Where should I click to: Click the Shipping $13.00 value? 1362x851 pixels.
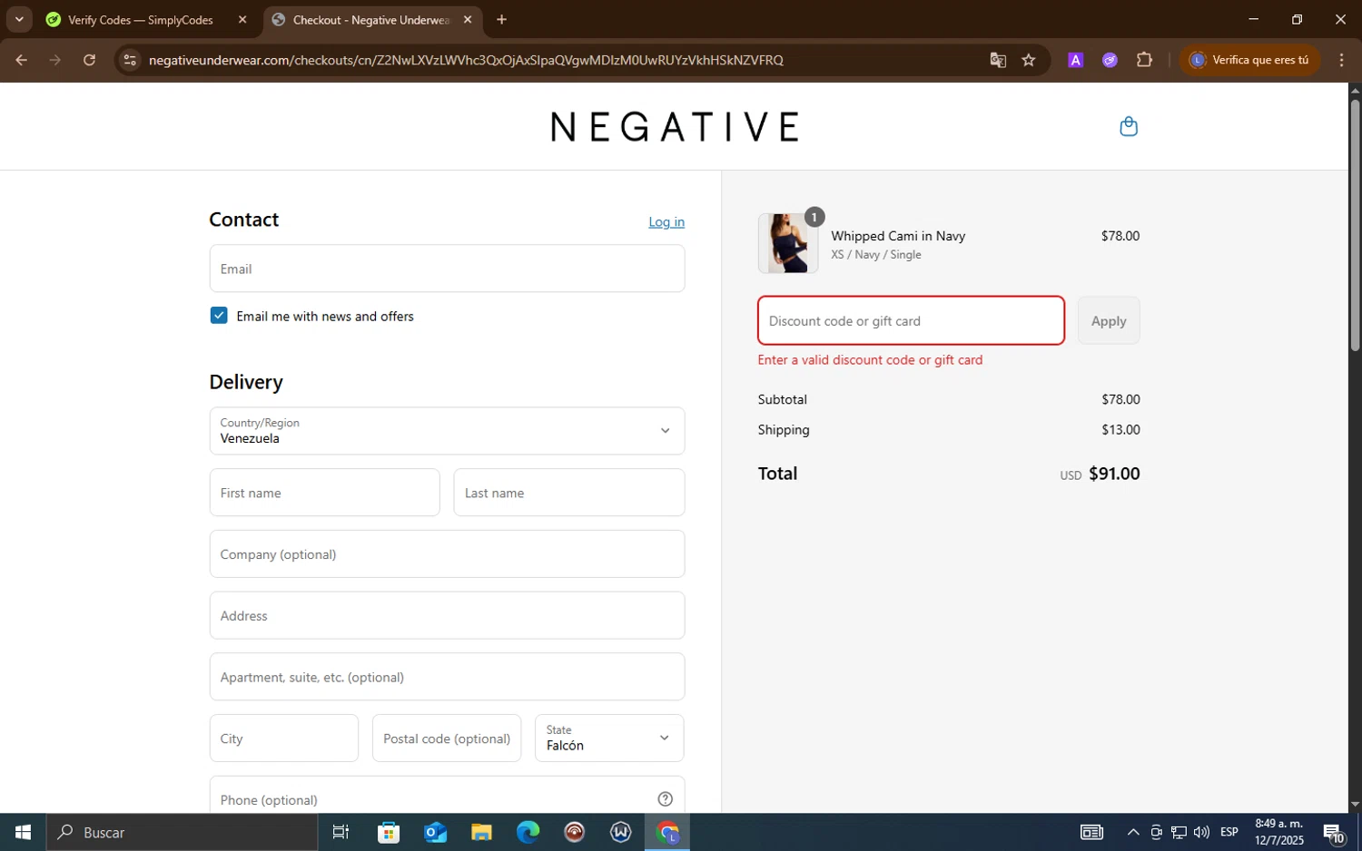pos(1120,430)
